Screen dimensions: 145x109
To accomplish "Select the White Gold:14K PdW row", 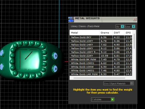I will (x=101, y=74).
